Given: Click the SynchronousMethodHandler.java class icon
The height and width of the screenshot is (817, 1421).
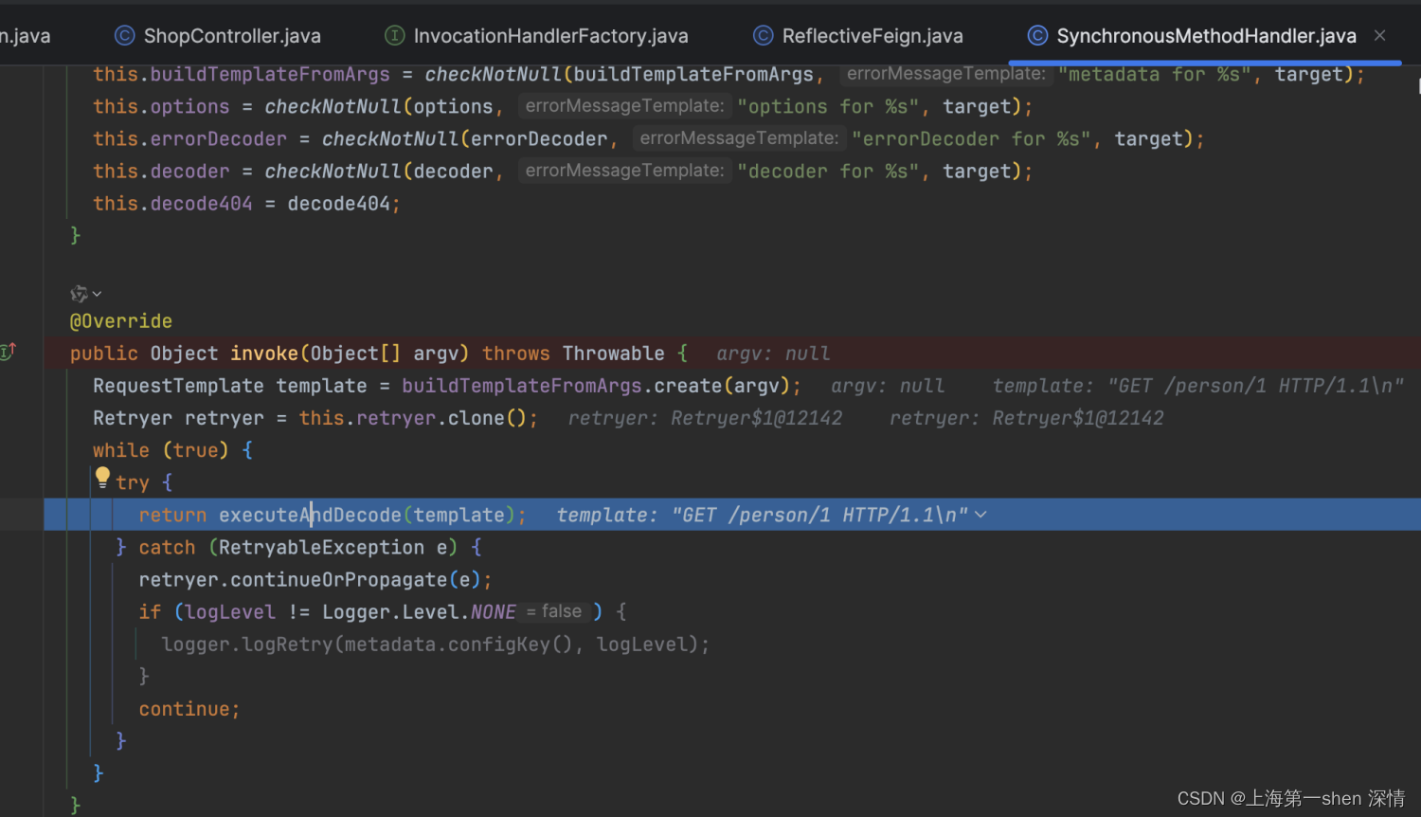Looking at the screenshot, I should 1037,36.
